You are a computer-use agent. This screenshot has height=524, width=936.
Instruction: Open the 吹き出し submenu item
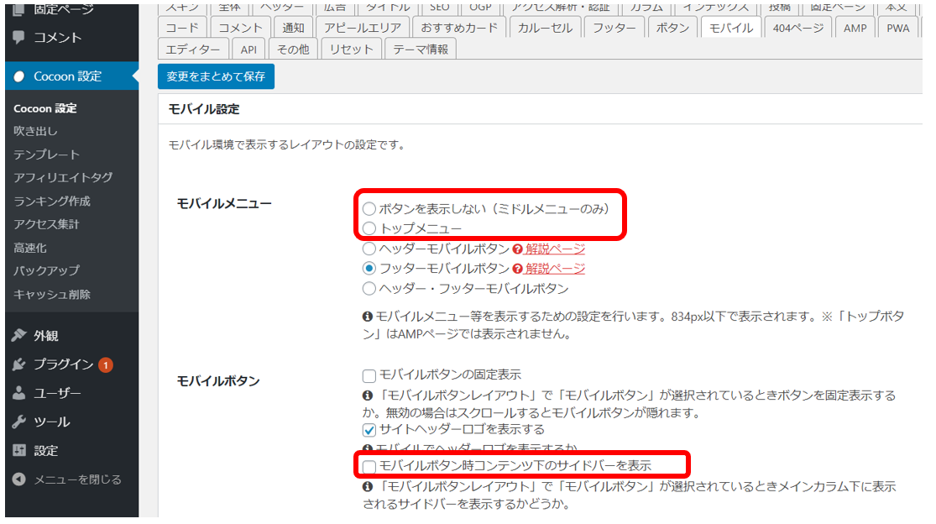[x=36, y=131]
